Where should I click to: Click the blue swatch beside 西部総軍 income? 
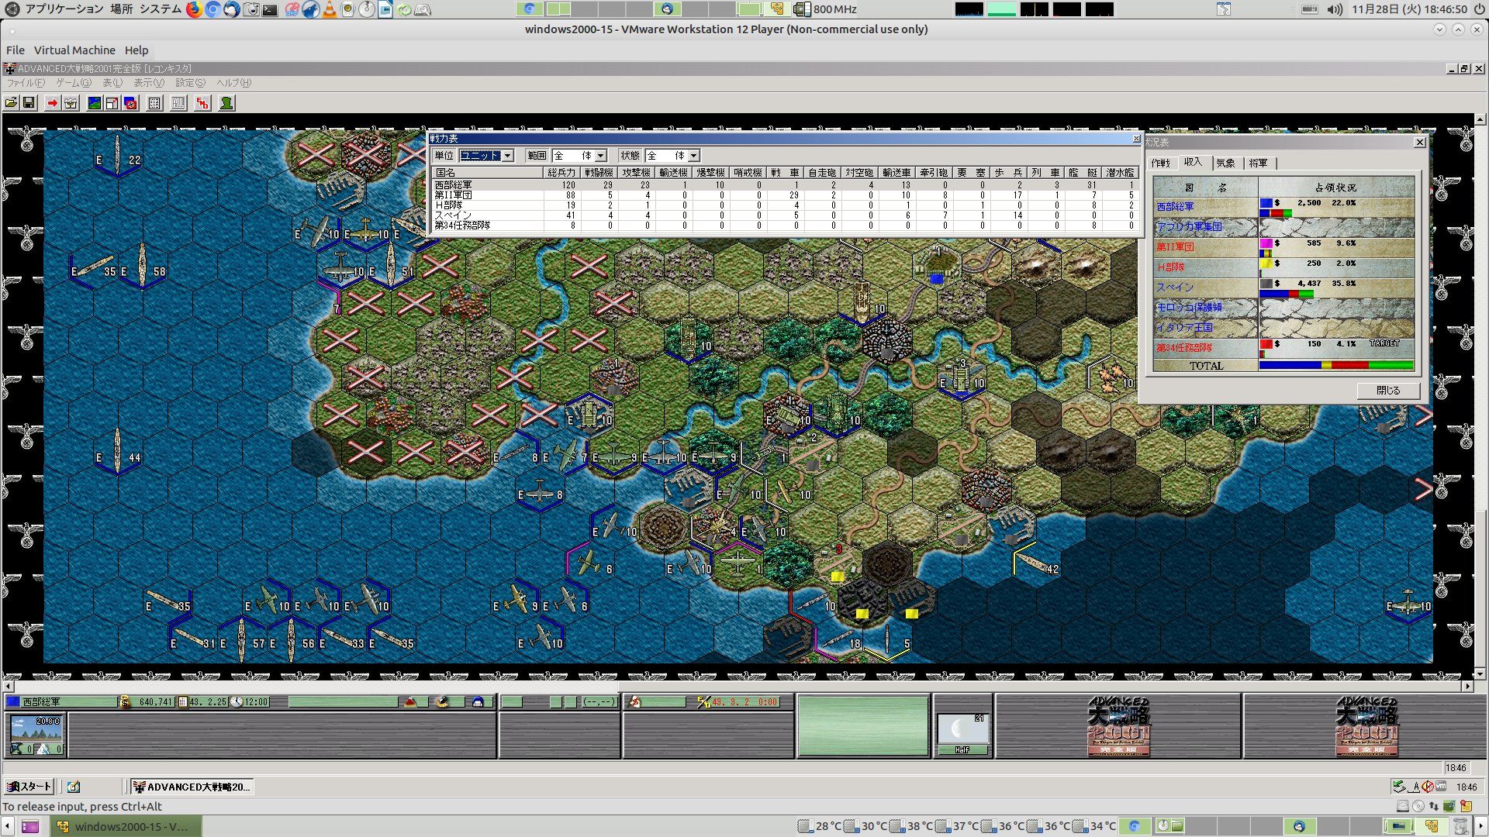coord(1266,203)
